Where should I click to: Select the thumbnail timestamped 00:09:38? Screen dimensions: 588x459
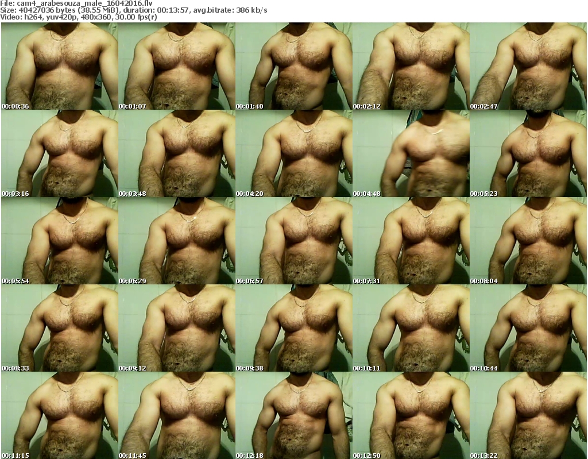pyautogui.click(x=294, y=328)
